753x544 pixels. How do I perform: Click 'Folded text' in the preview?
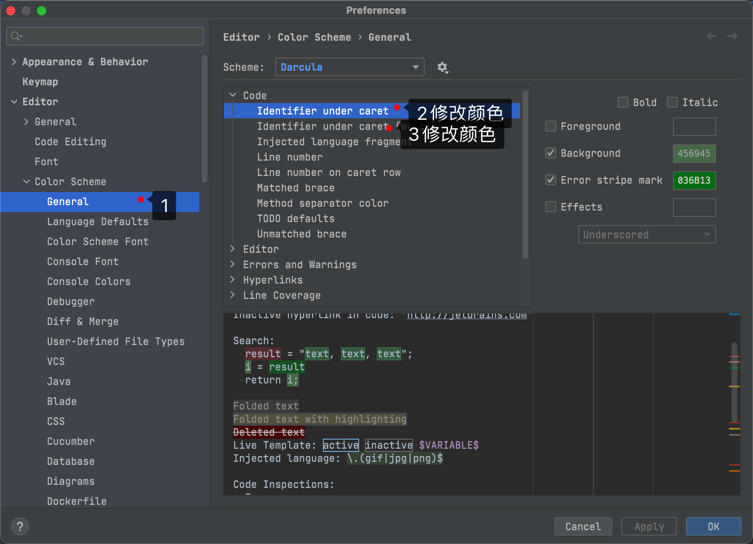[x=266, y=406]
